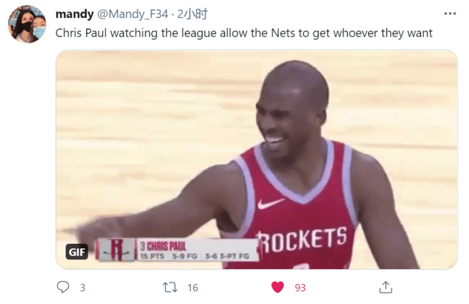The width and height of the screenshot is (469, 304).
Task: Click the 2小时 timestamp
Action: [192, 14]
